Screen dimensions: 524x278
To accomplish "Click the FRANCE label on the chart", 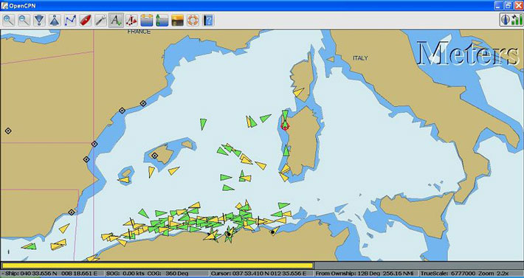I will [x=139, y=32].
